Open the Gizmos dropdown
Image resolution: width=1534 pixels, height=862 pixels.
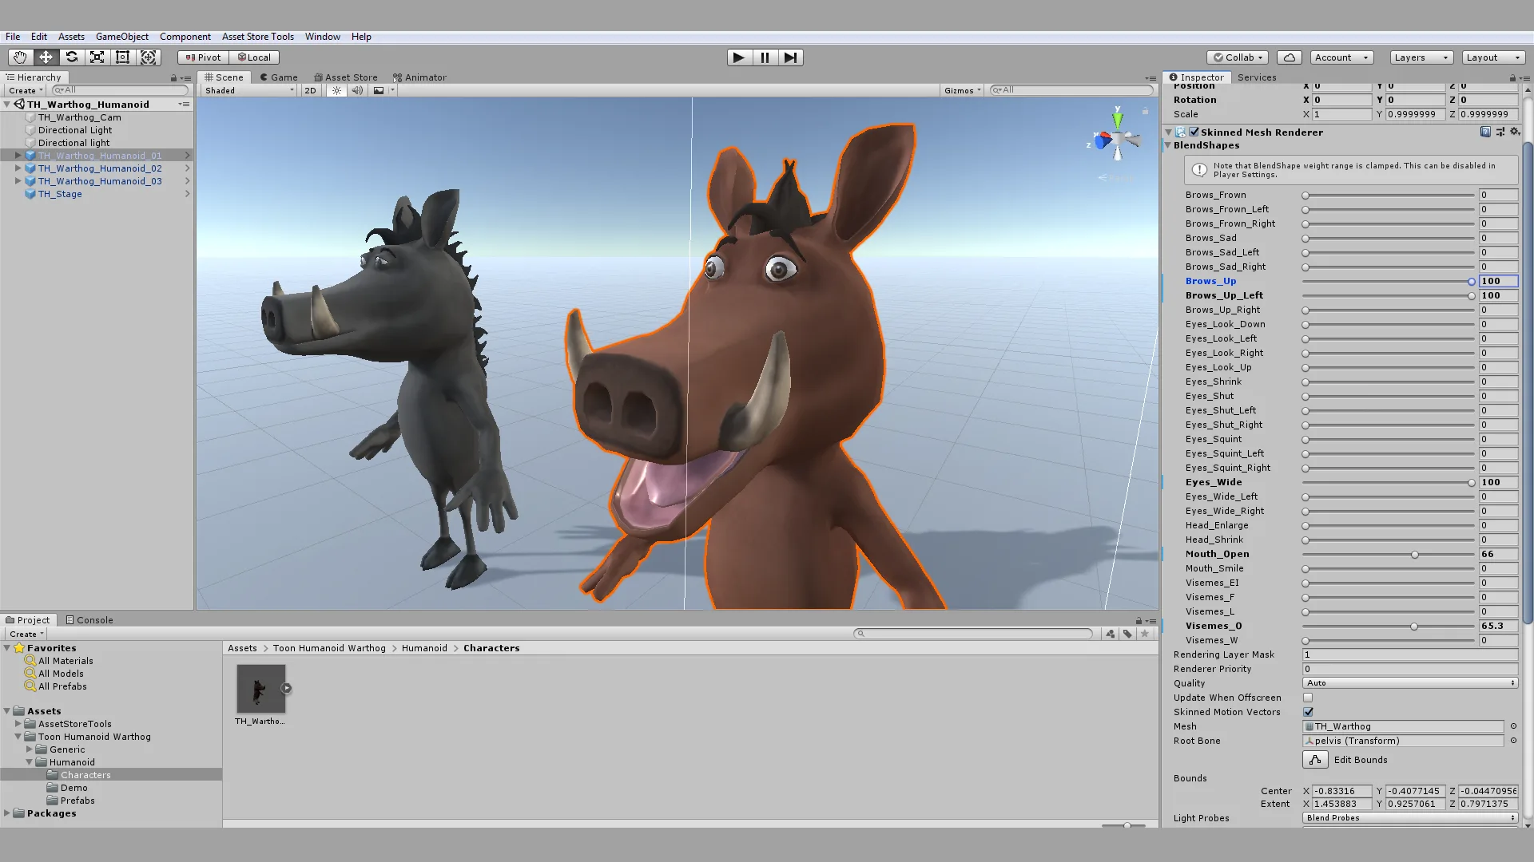point(962,90)
